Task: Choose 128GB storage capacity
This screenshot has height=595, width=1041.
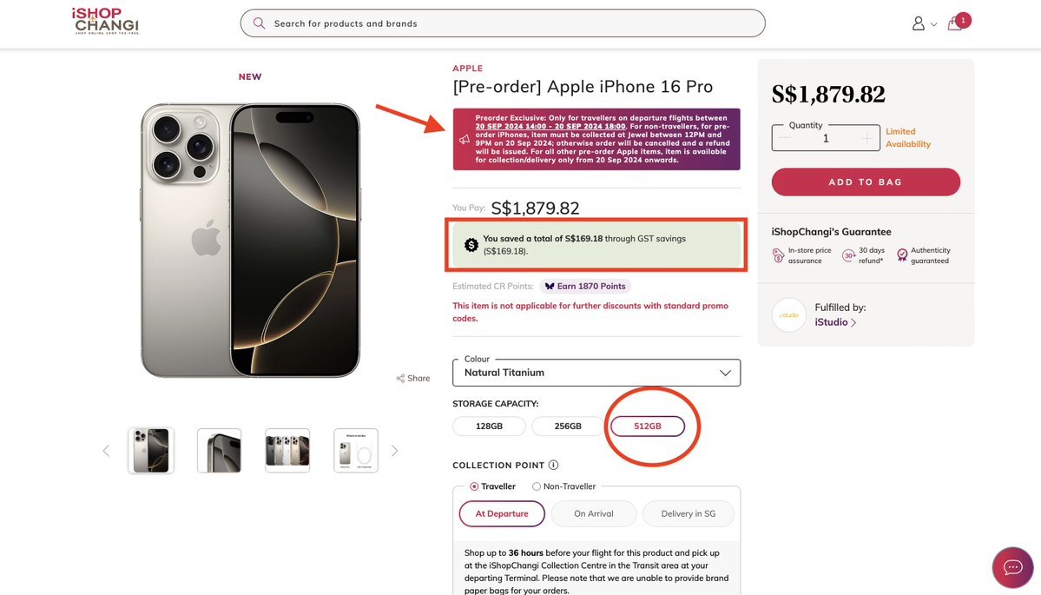Action: [x=489, y=426]
